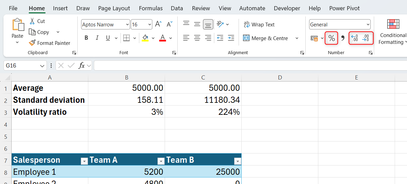Switch to the Formulas tab

[x=151, y=8]
